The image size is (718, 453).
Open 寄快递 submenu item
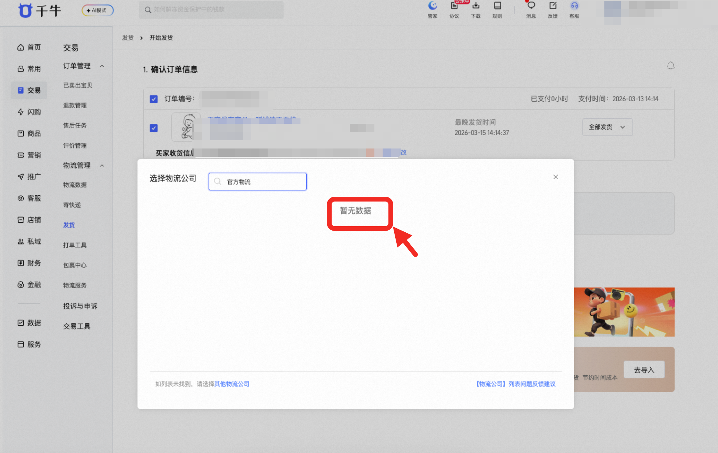(72, 205)
